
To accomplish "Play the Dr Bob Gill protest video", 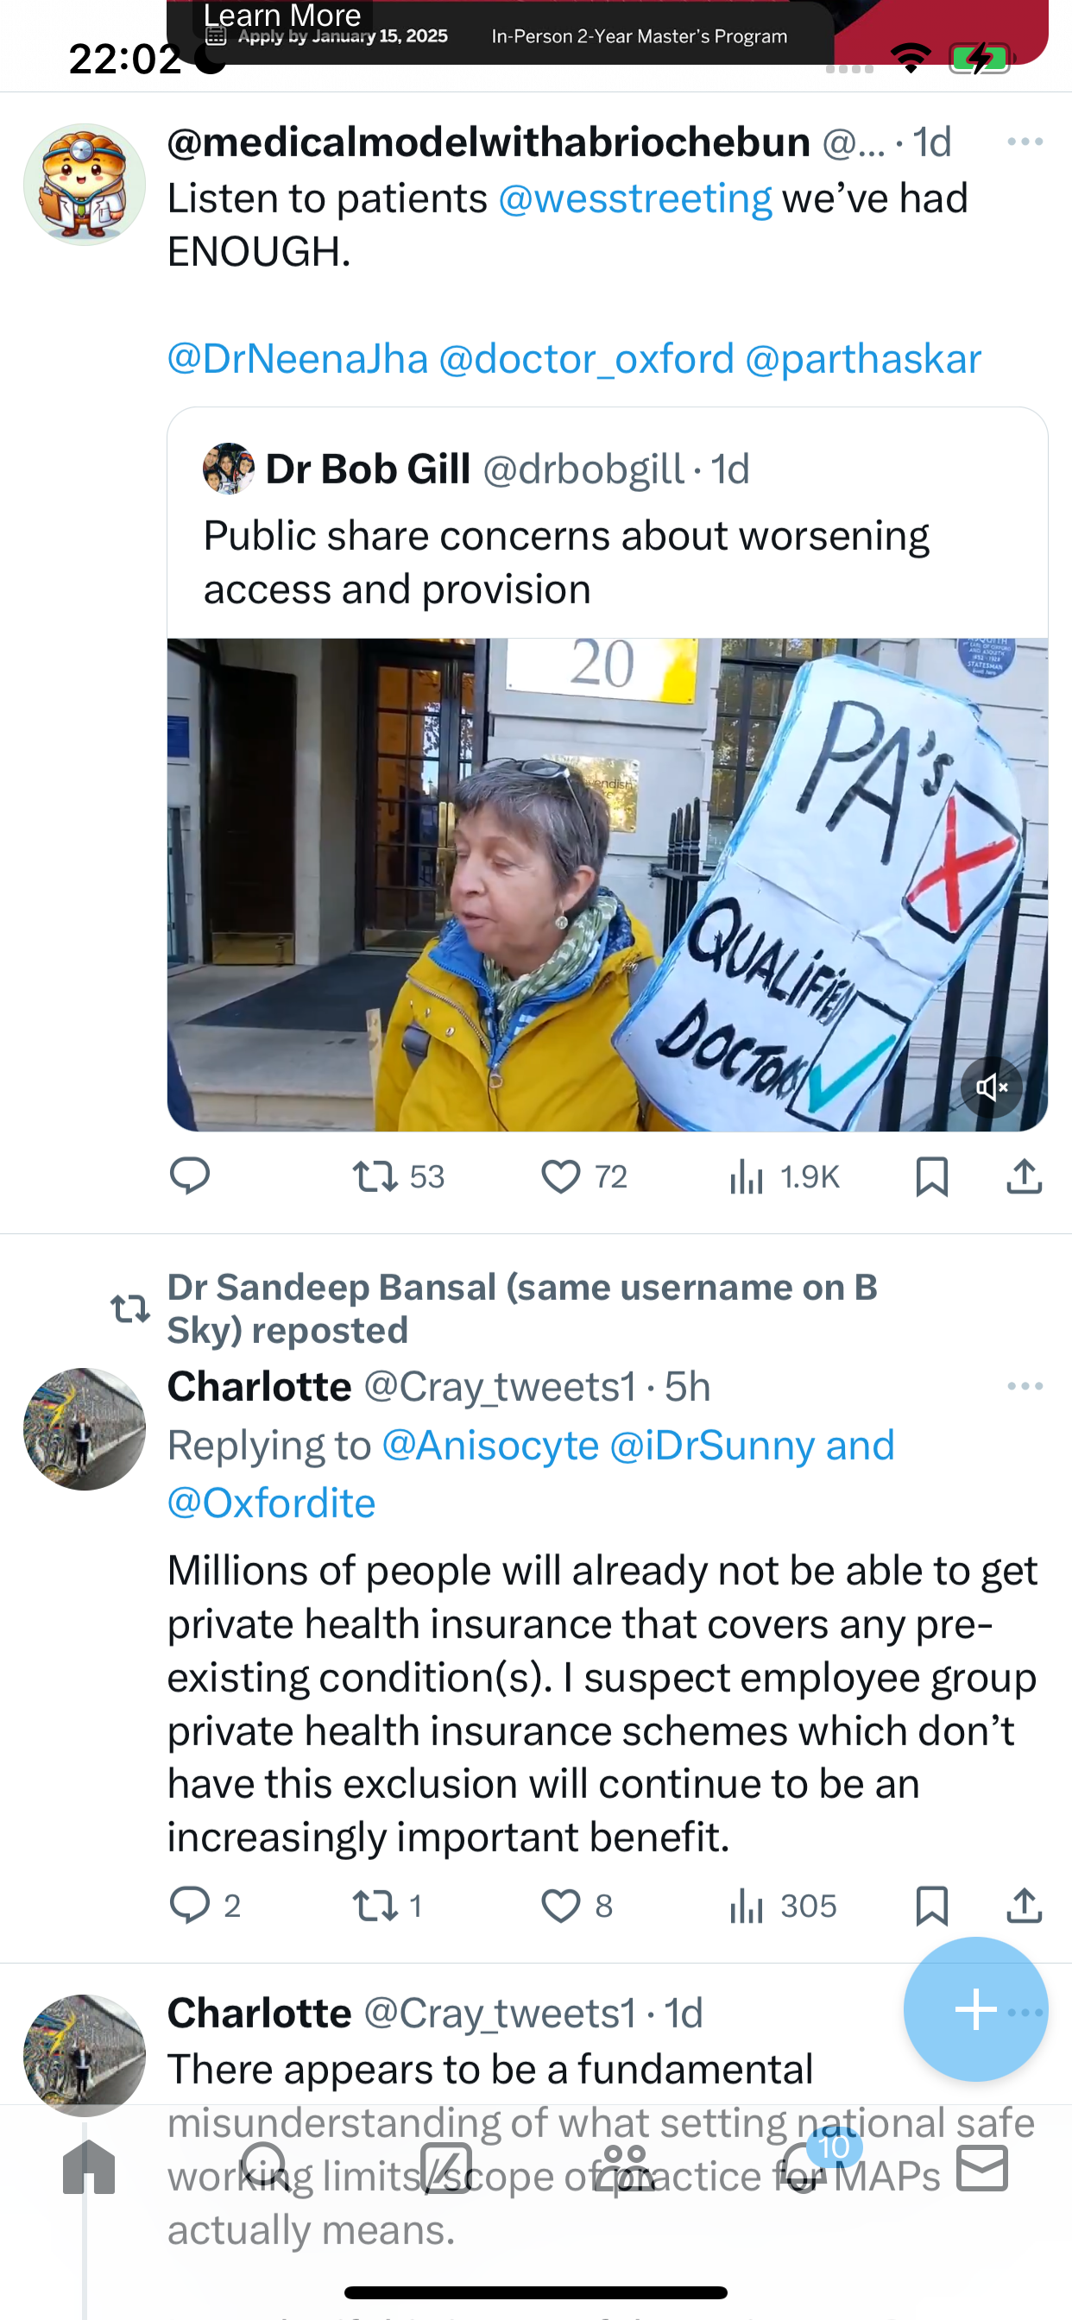I will (x=607, y=885).
